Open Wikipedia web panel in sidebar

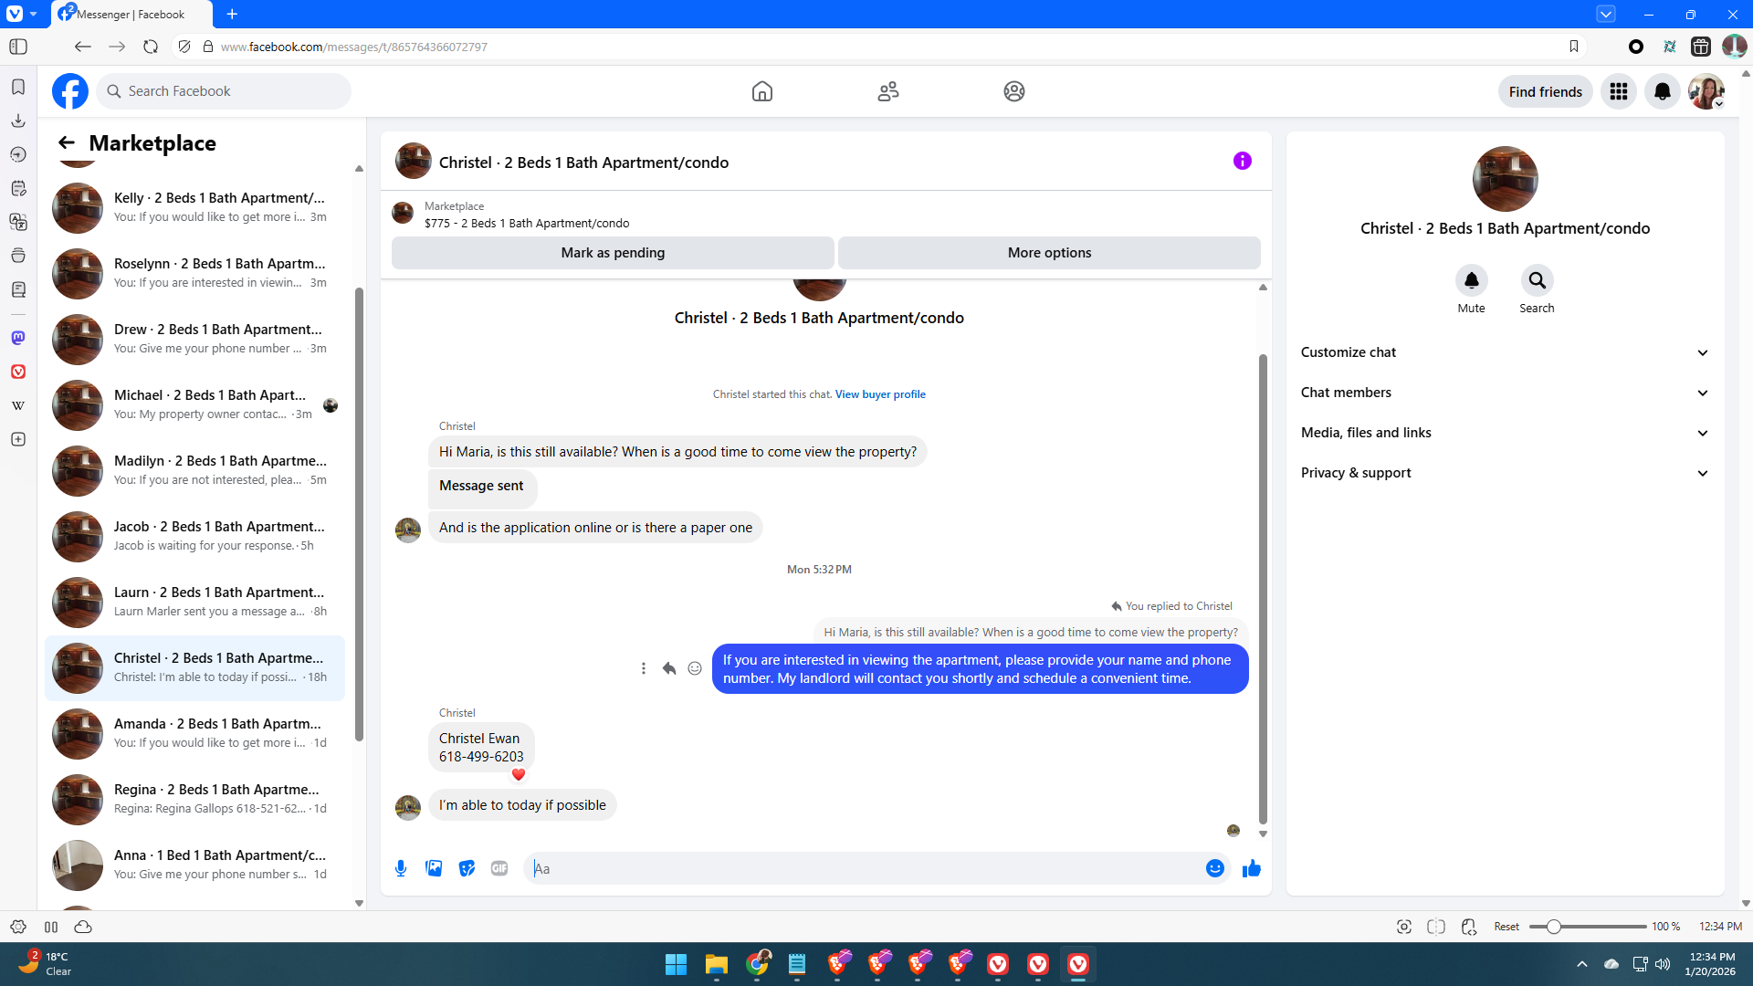tap(18, 405)
